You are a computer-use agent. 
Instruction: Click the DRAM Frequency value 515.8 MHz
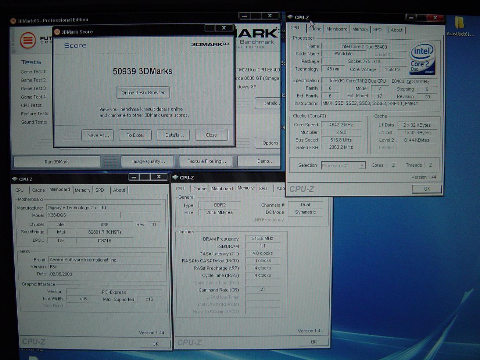click(262, 239)
